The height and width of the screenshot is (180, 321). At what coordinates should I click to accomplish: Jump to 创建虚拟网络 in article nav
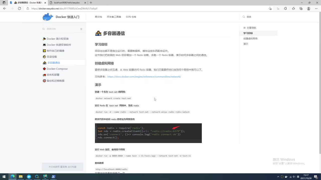click(250, 38)
